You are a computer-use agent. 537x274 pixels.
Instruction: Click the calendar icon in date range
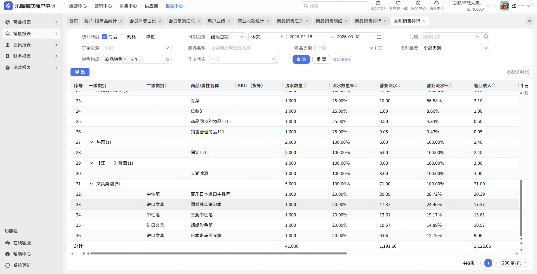[x=379, y=37]
